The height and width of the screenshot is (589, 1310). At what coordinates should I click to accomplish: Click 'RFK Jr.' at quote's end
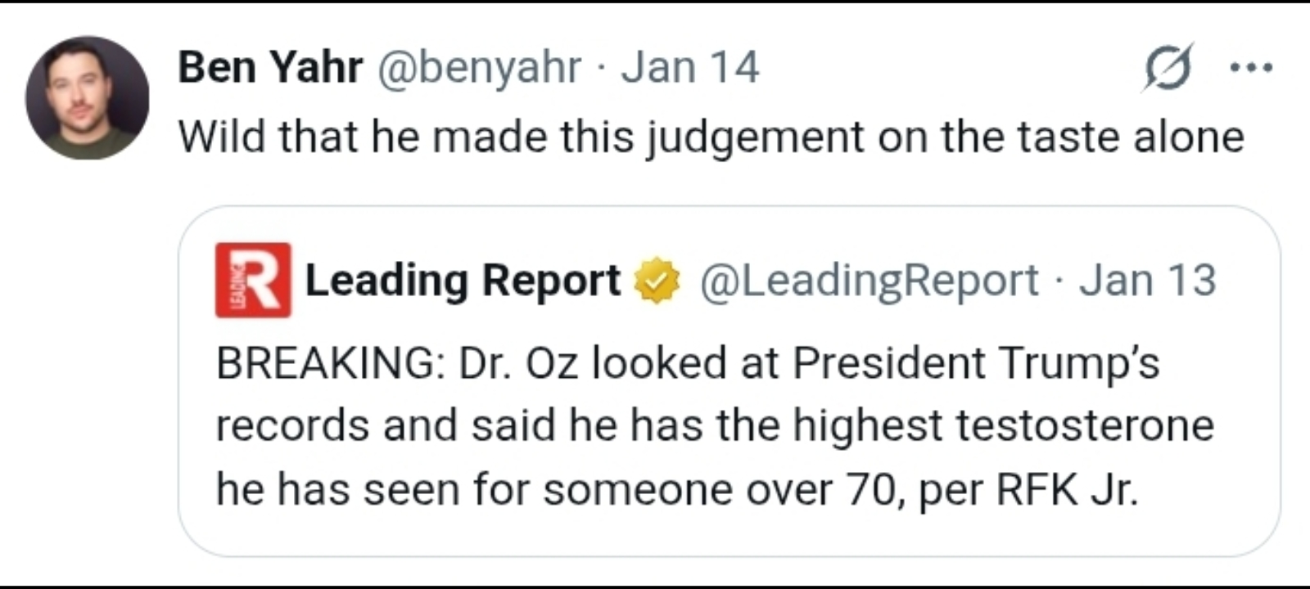click(x=1066, y=489)
